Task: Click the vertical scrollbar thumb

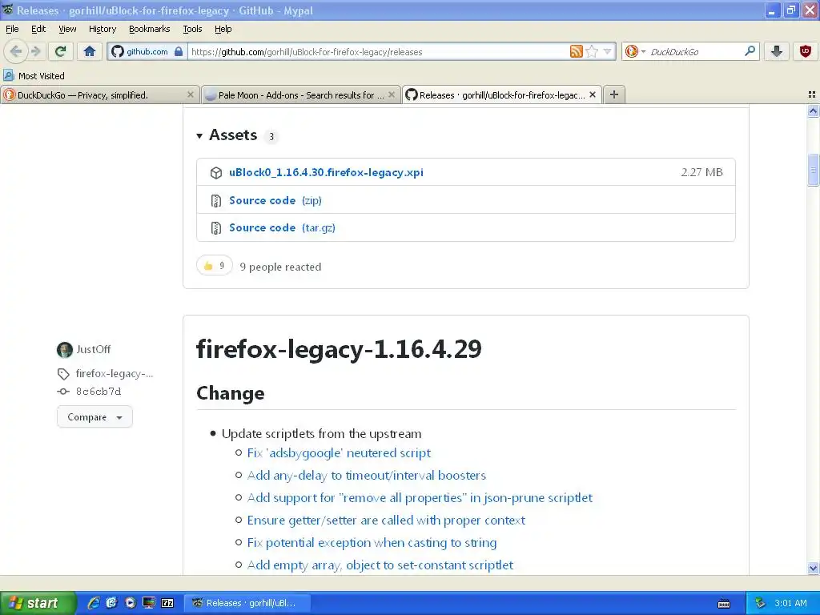Action: (x=813, y=170)
